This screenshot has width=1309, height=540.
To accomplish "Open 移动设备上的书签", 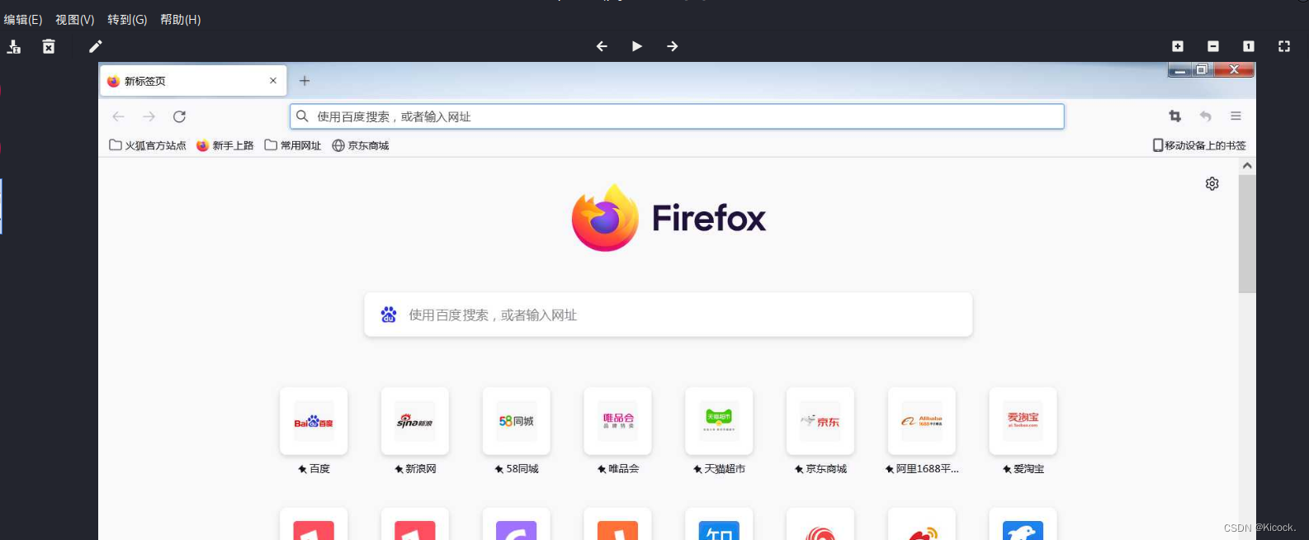I will (x=1199, y=145).
